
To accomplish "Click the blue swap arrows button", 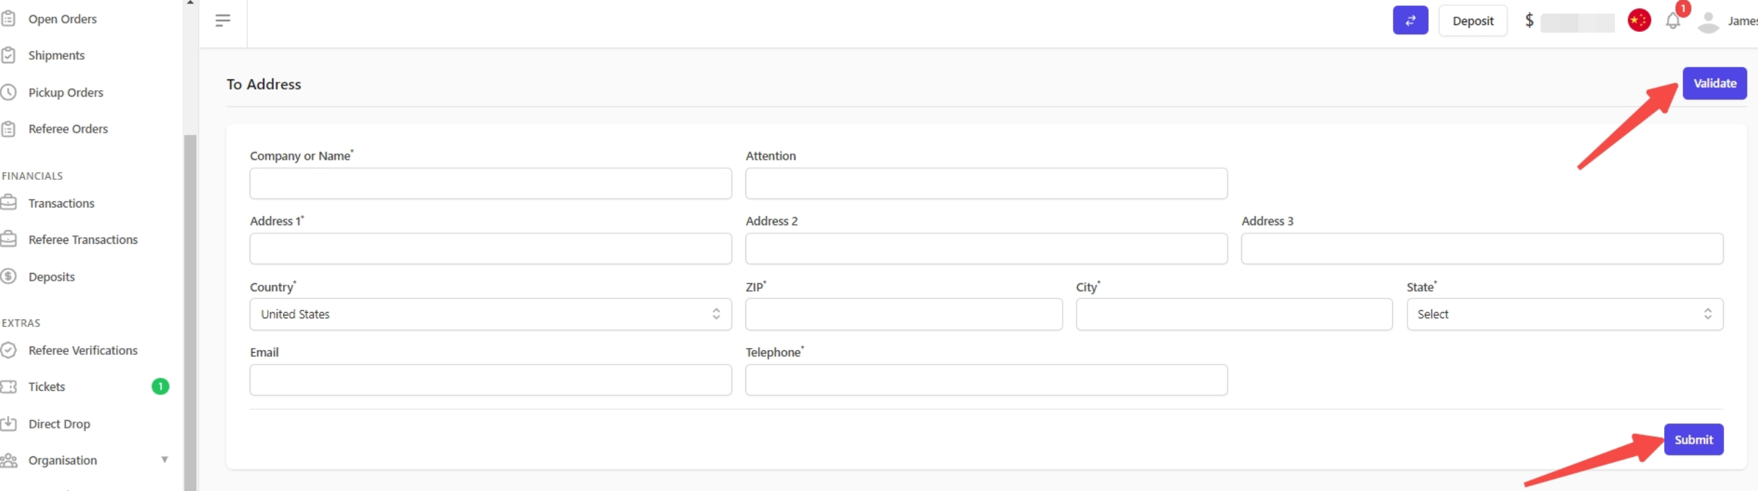I will [x=1410, y=20].
